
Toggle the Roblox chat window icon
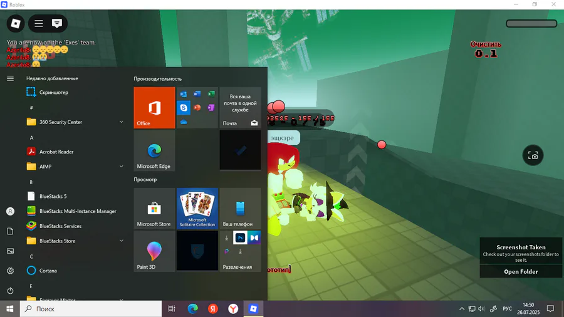coord(56,24)
